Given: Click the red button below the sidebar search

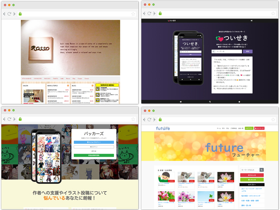Looking at the screenshot, I should pyautogui.click(x=252, y=175).
